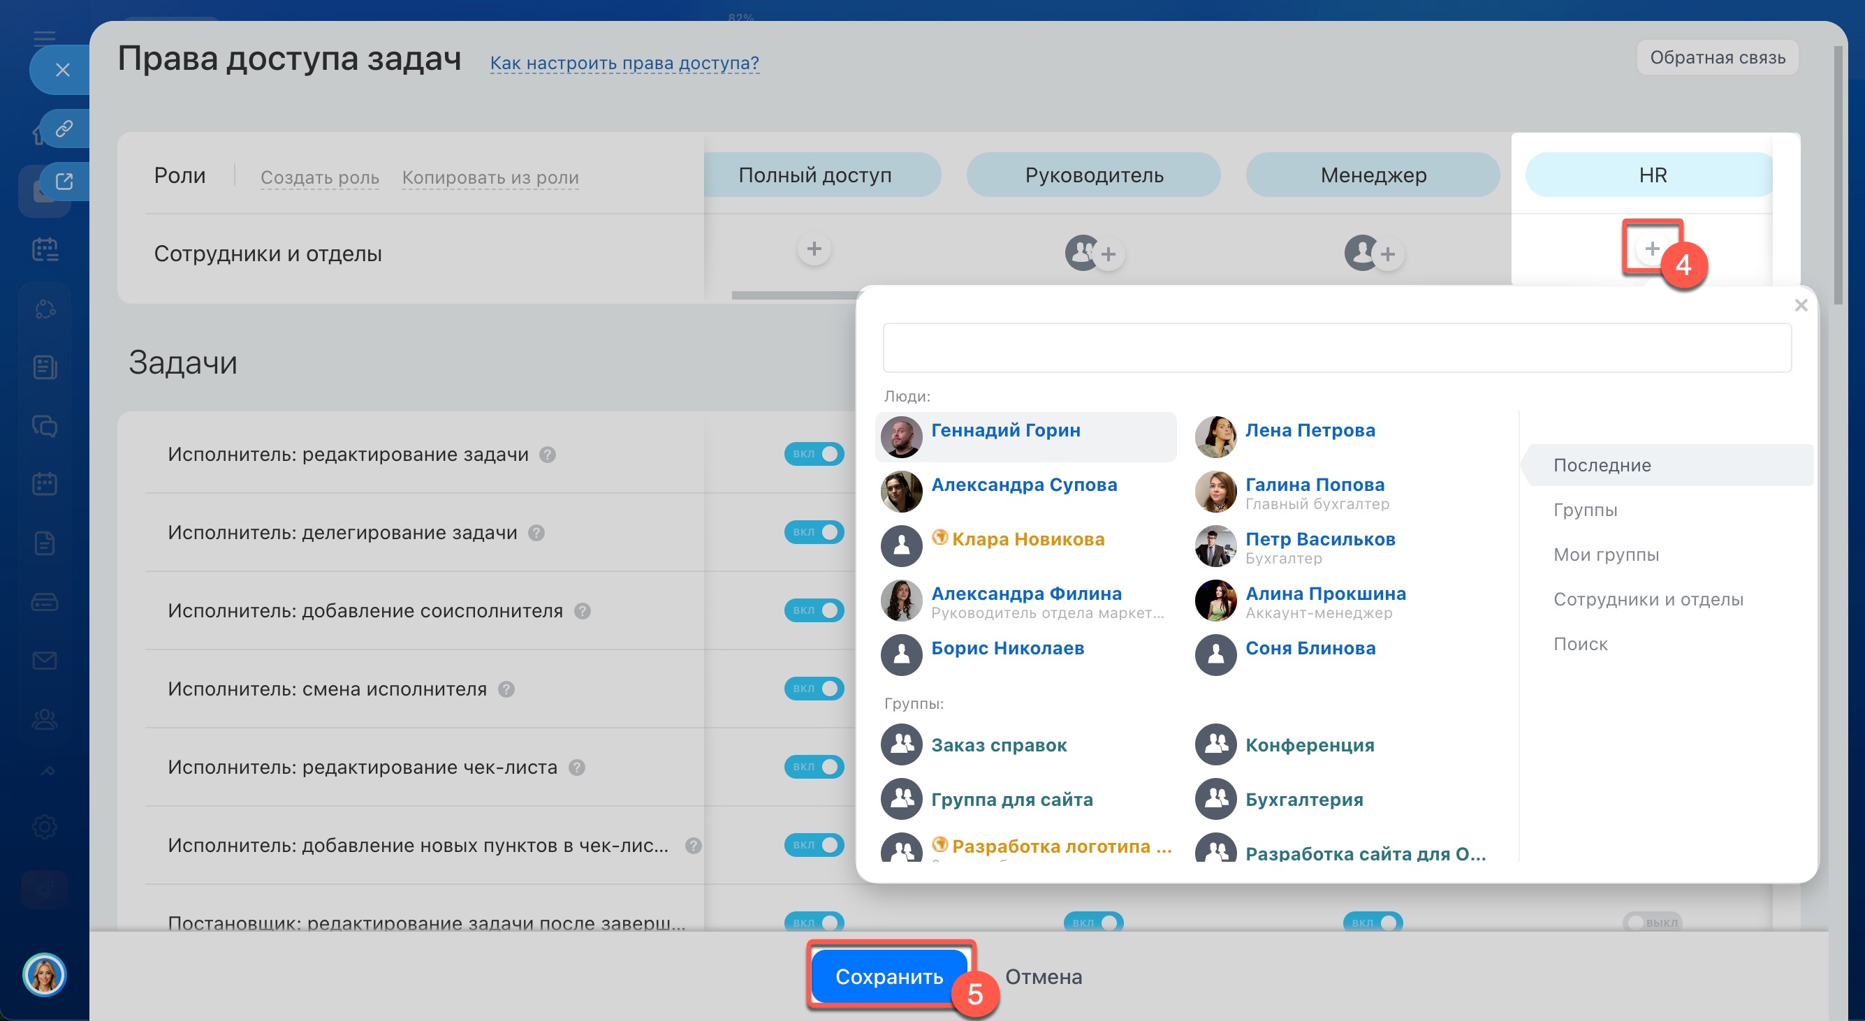The height and width of the screenshot is (1021, 1865).
Task: Add employee to Руководитель role
Action: 1108,254
